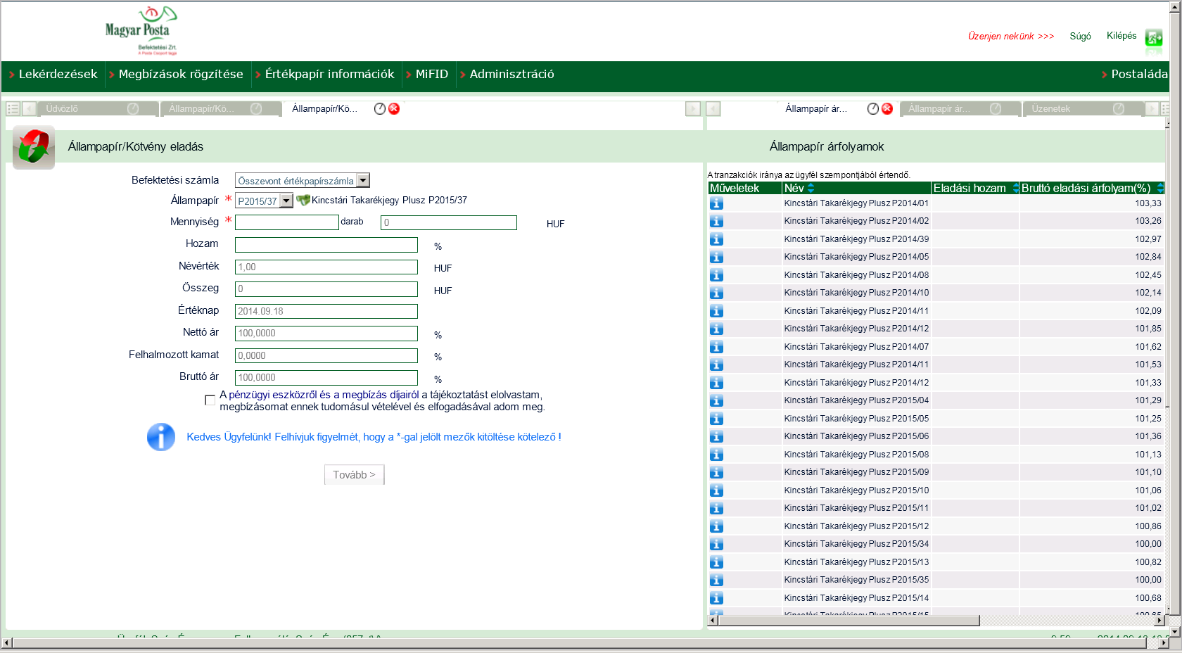This screenshot has height=653, width=1182.
Task: Open info for Kincstári Takarékjegy Plusz P2015/04
Action: (716, 400)
